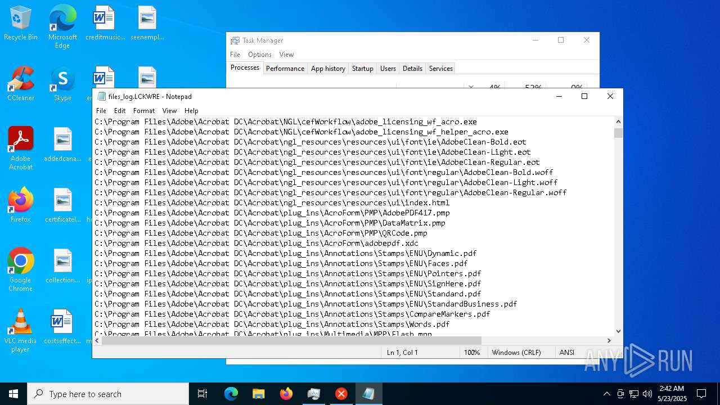Minimize the Notepad window
The width and height of the screenshot is (720, 405).
[559, 96]
